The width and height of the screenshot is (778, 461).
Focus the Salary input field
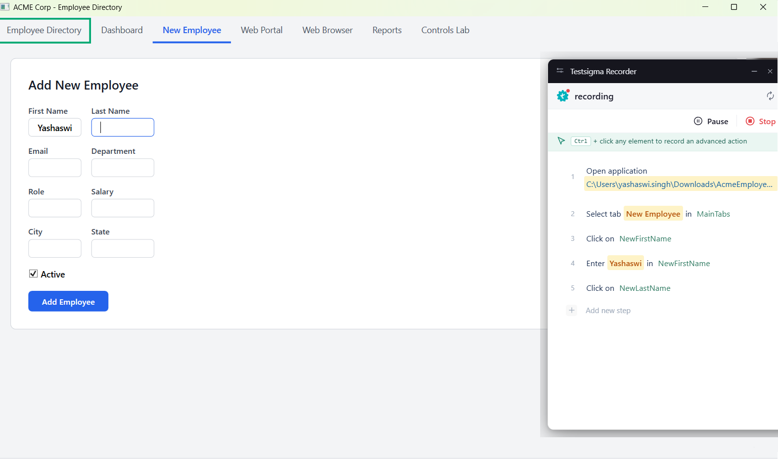click(123, 208)
